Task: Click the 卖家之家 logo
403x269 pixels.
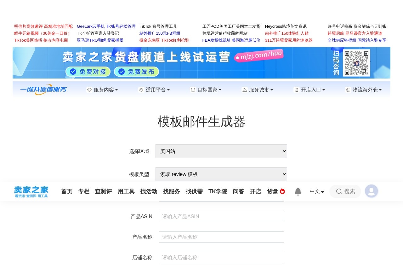Action: point(31,191)
